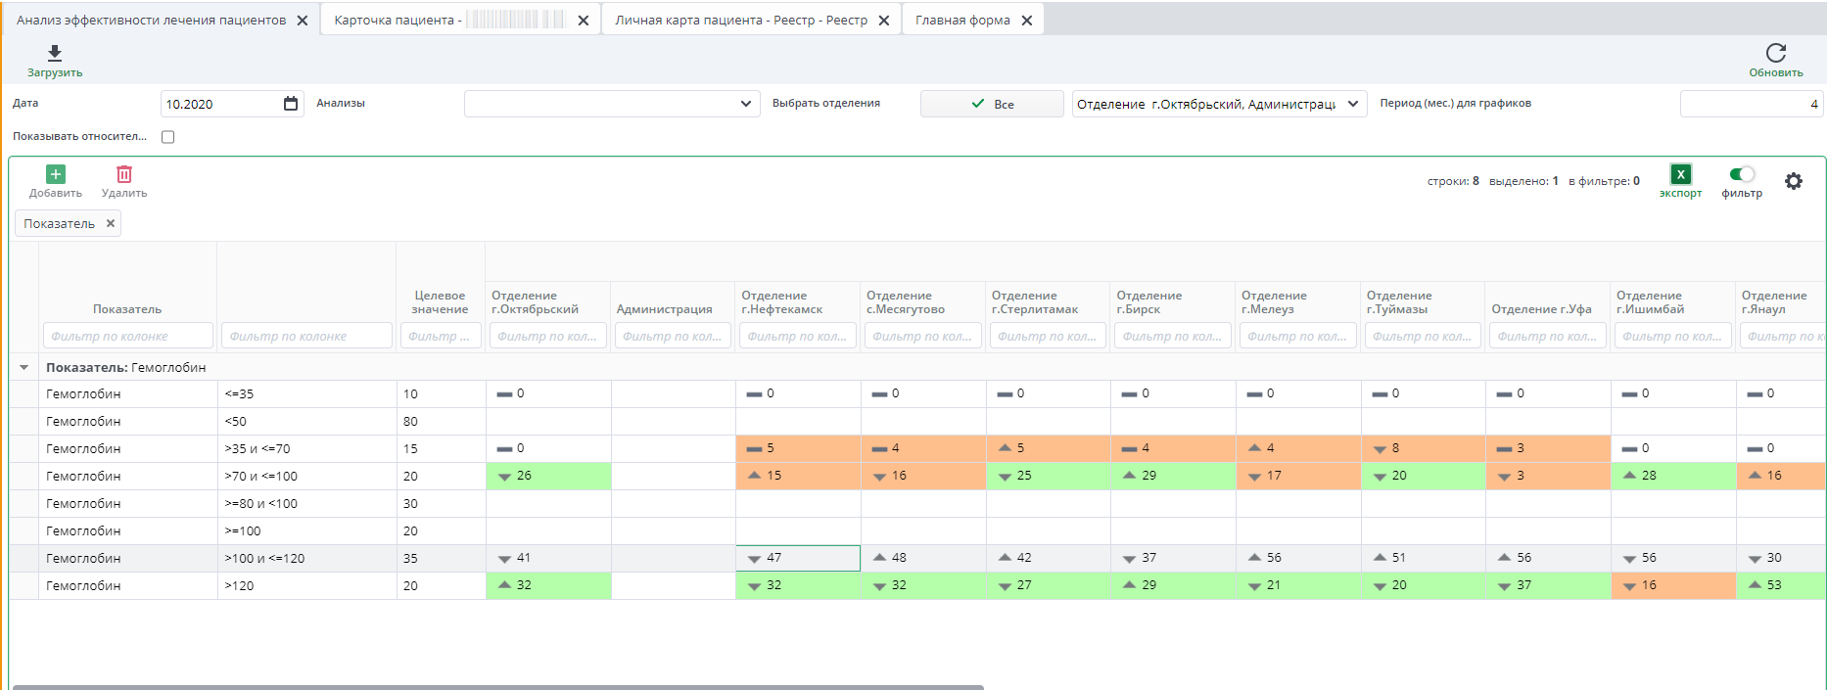Screen dimensions: 1827x690
Task: Click the red Удалить trash icon
Action: [x=124, y=174]
